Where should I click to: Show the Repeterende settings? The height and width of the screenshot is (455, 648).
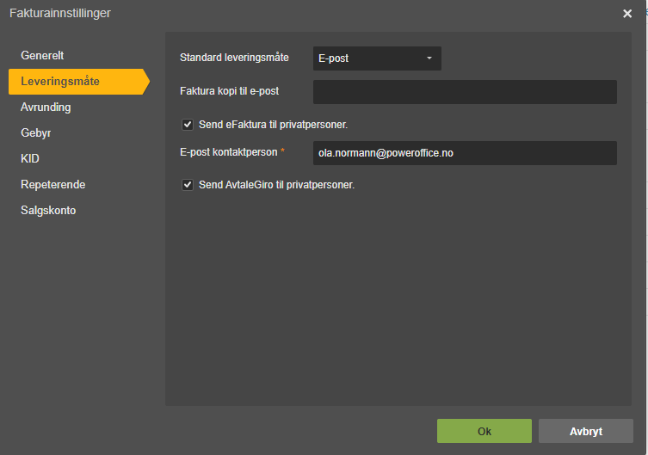pyautogui.click(x=52, y=185)
